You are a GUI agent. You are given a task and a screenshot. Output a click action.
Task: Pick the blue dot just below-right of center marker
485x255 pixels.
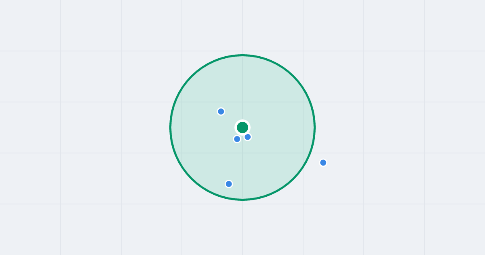[x=248, y=137]
